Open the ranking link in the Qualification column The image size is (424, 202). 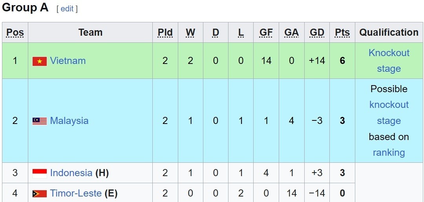tap(389, 153)
